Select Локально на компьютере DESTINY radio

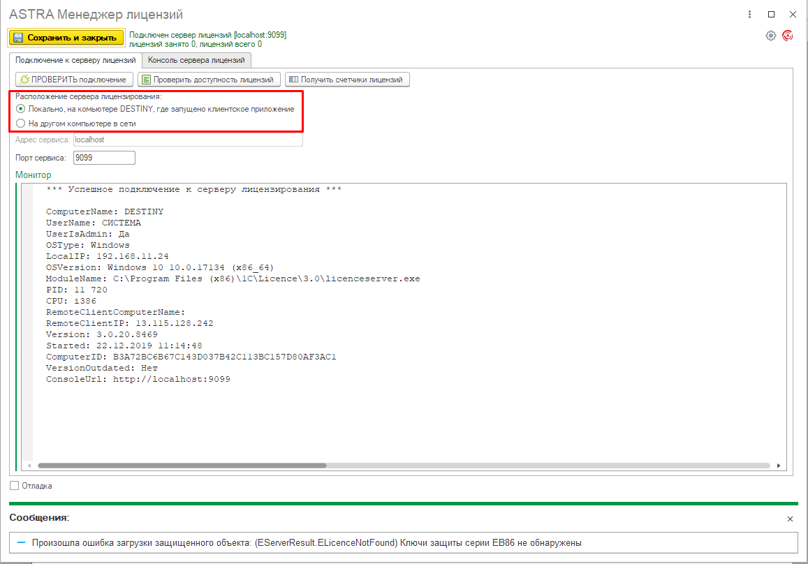point(21,109)
